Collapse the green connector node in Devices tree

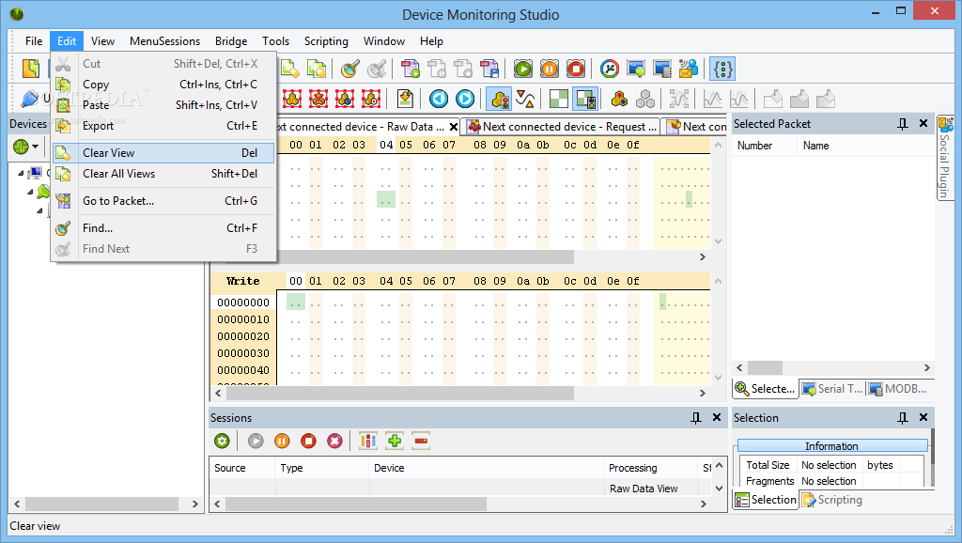[x=30, y=192]
